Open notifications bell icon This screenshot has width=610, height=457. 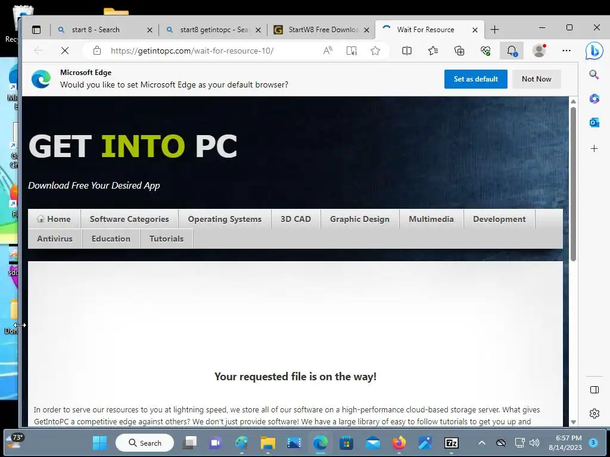512,51
